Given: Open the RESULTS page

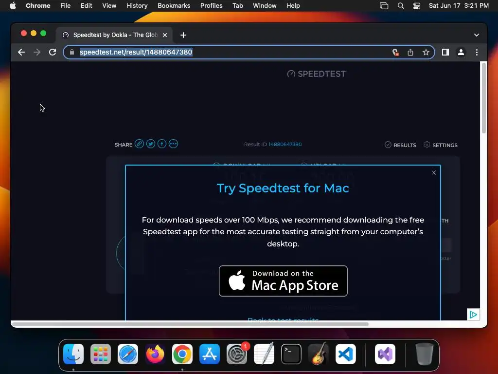Looking at the screenshot, I should 400,145.
